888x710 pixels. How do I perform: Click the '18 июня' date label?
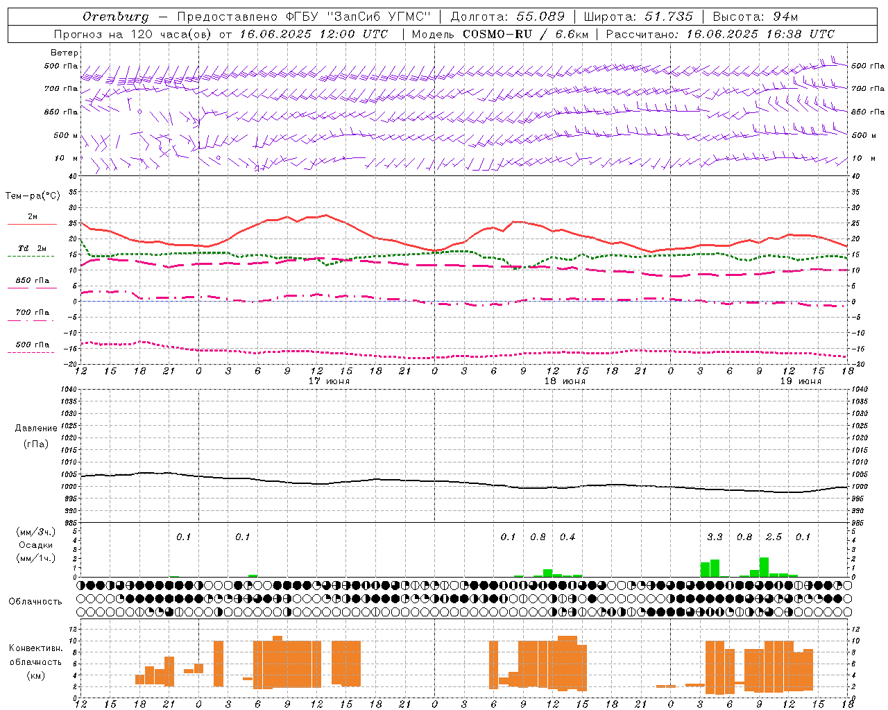click(x=565, y=381)
